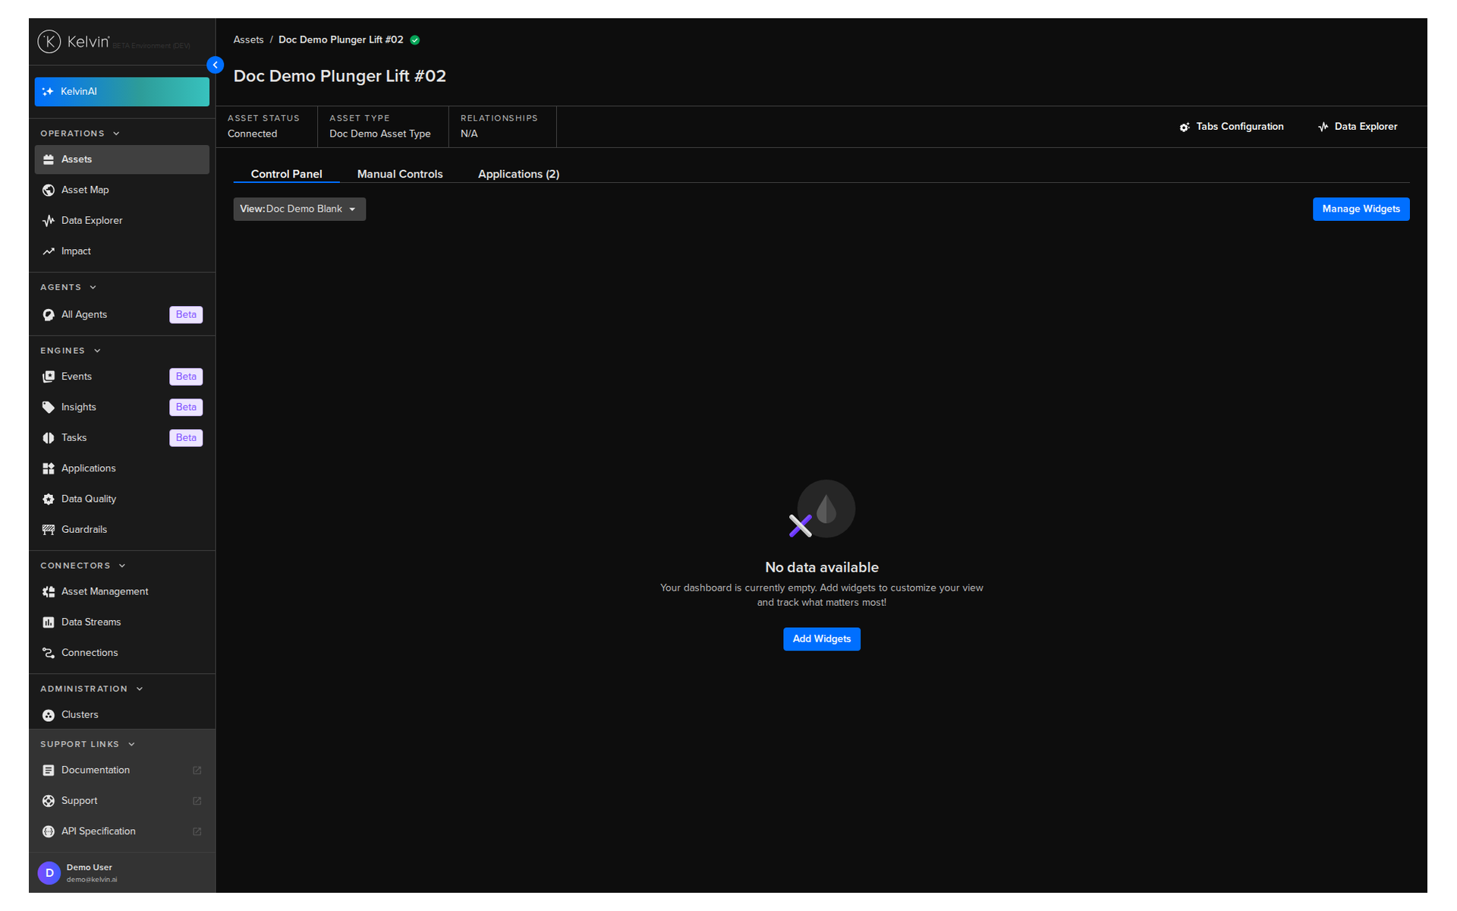This screenshot has height=911, width=1457.
Task: Click the Data Quality icon
Action: pyautogui.click(x=49, y=500)
